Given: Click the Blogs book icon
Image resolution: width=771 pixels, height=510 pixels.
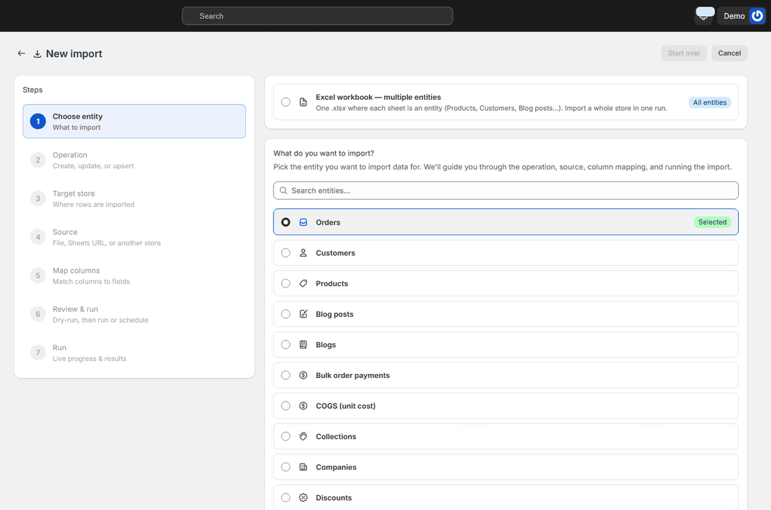Looking at the screenshot, I should pos(304,344).
